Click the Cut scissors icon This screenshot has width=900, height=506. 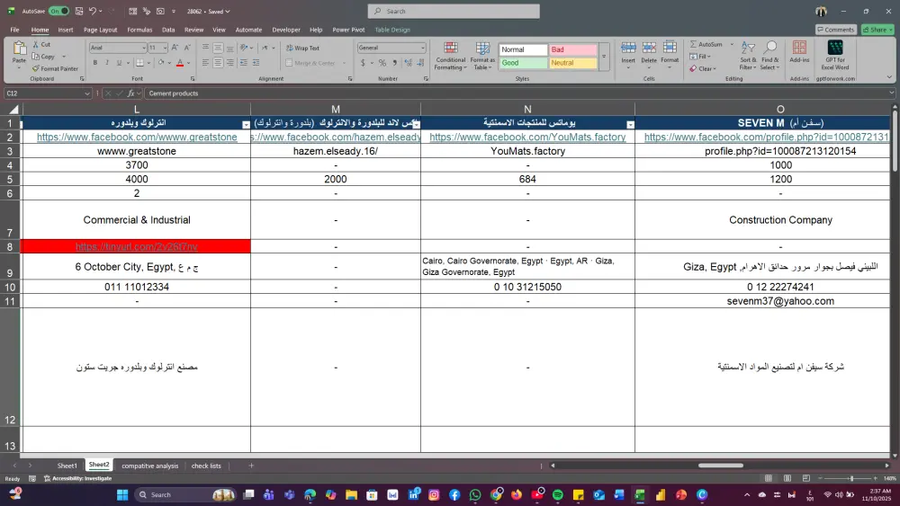(36, 44)
